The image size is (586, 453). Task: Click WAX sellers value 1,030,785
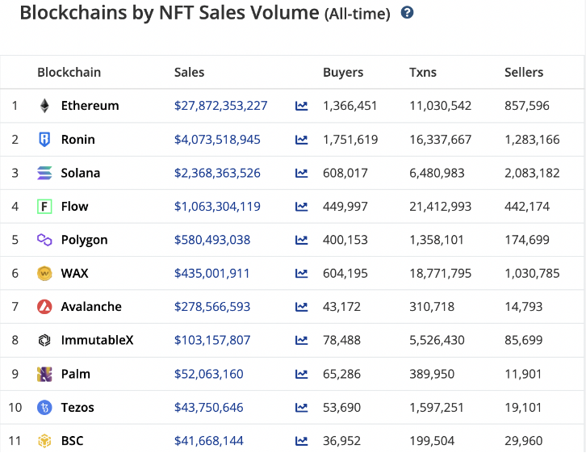coord(532,273)
